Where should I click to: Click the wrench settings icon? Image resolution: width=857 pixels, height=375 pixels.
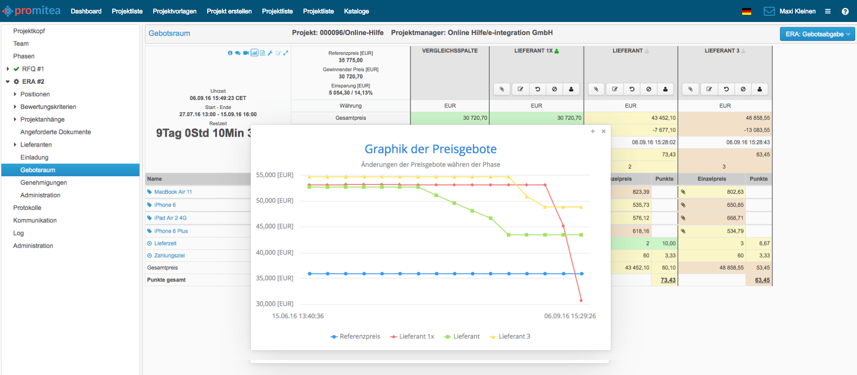coord(270,53)
